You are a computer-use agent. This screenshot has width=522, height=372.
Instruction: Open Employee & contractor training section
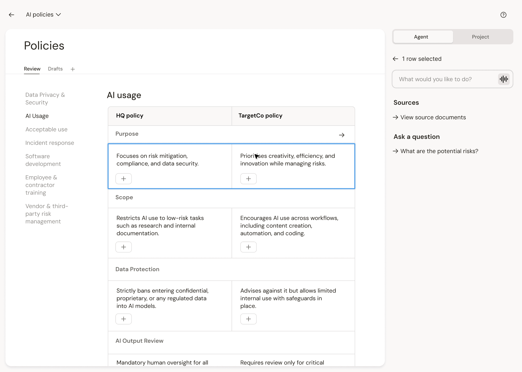[x=41, y=185]
